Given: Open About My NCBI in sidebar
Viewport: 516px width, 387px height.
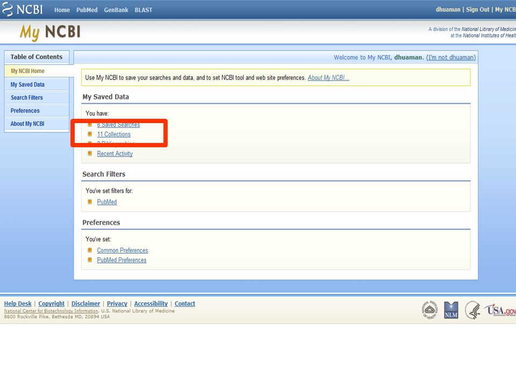Looking at the screenshot, I should [x=27, y=124].
